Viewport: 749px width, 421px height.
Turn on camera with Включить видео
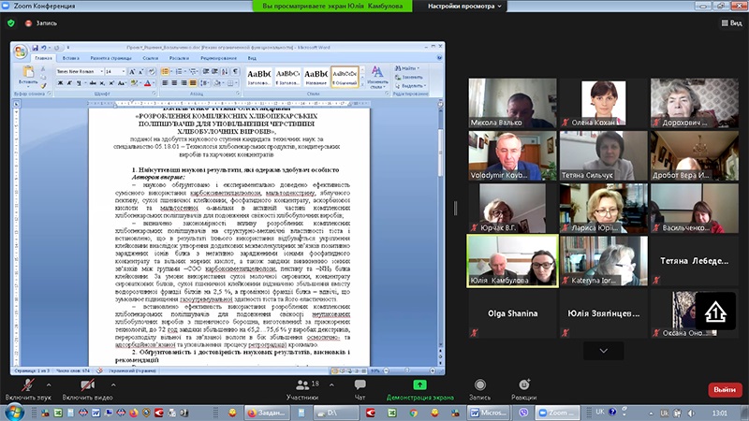(87, 390)
